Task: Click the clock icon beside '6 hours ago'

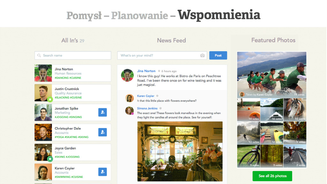Action: point(159,71)
